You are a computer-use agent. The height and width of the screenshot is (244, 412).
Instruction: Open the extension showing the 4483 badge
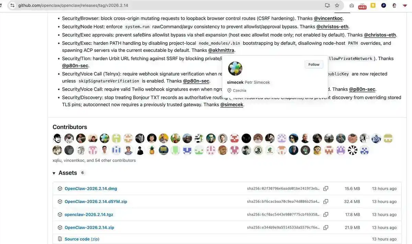pyautogui.click(x=362, y=6)
